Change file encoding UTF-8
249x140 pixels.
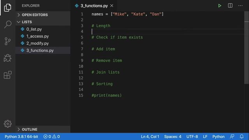click(x=192, y=136)
